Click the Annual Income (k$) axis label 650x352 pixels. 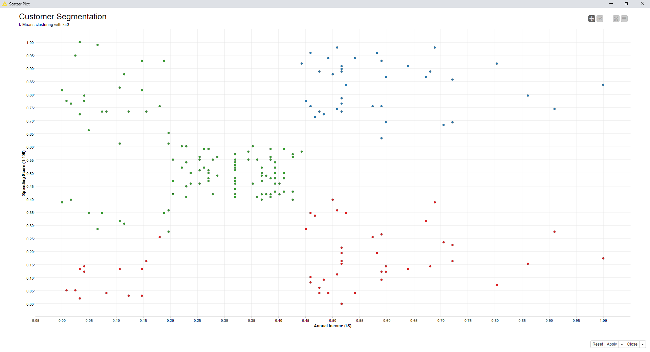[x=332, y=326]
